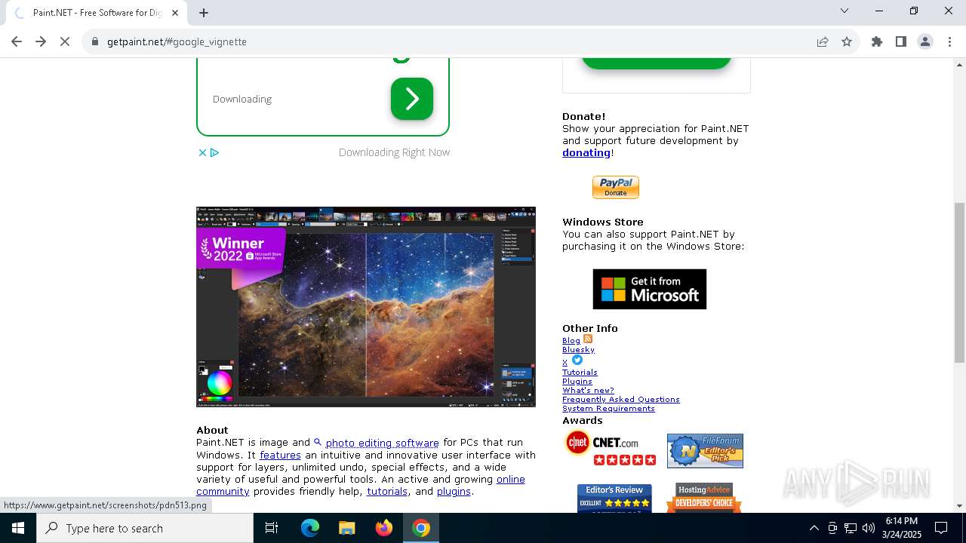Share this page icon in address bar
Screen dimensions: 966x543
[x=823, y=41]
